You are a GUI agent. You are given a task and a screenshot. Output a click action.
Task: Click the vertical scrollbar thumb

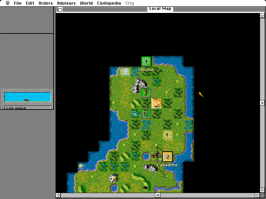tap(262, 103)
